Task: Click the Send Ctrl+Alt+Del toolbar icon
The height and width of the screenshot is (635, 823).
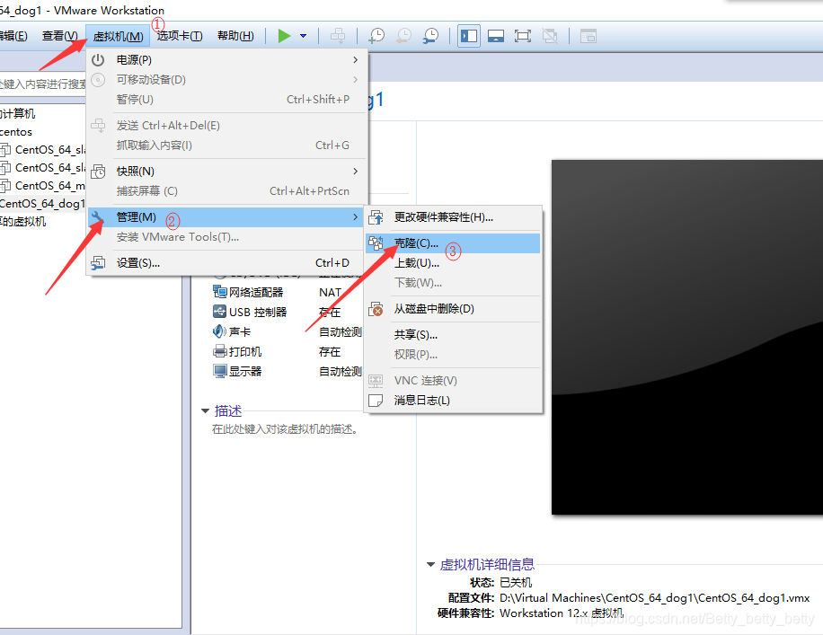Action: pos(338,36)
